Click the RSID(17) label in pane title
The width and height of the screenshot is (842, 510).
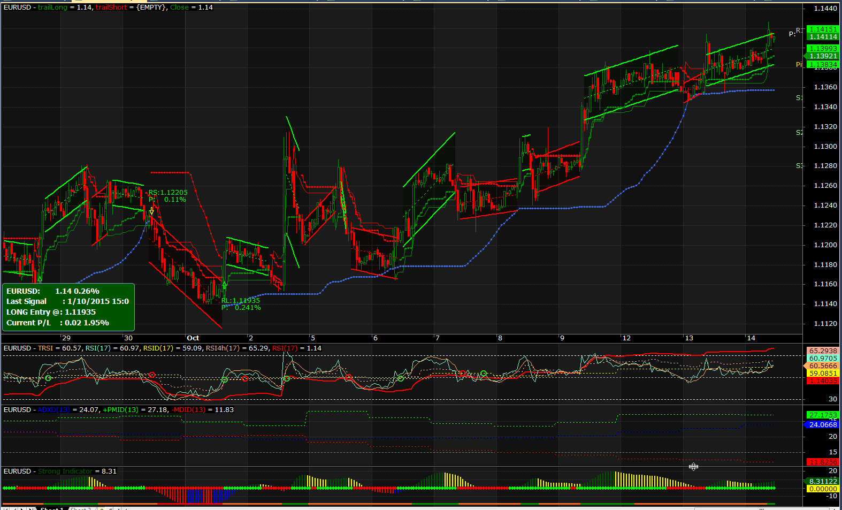(x=158, y=348)
